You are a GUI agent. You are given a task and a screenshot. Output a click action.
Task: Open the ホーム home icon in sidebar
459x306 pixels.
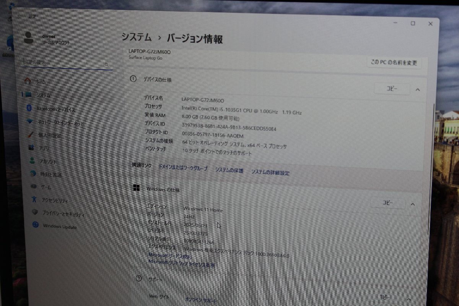27,81
